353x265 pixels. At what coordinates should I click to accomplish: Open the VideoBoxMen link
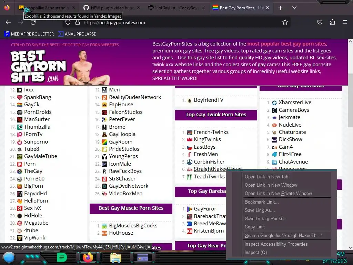pos(125,194)
